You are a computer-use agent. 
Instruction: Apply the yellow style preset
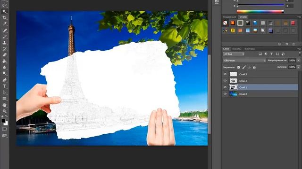tap(233, 31)
